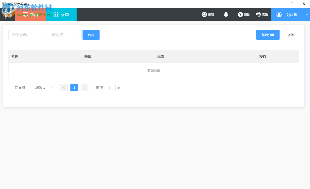
Task: Select page 1 in pagination
Action: [74, 88]
